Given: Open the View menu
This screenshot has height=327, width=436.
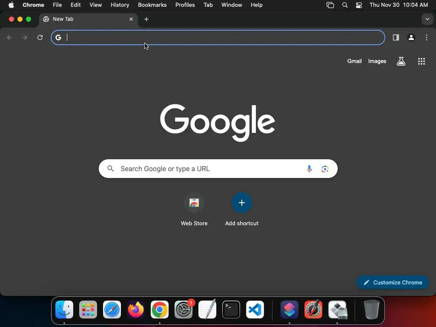Looking at the screenshot, I should [x=96, y=5].
